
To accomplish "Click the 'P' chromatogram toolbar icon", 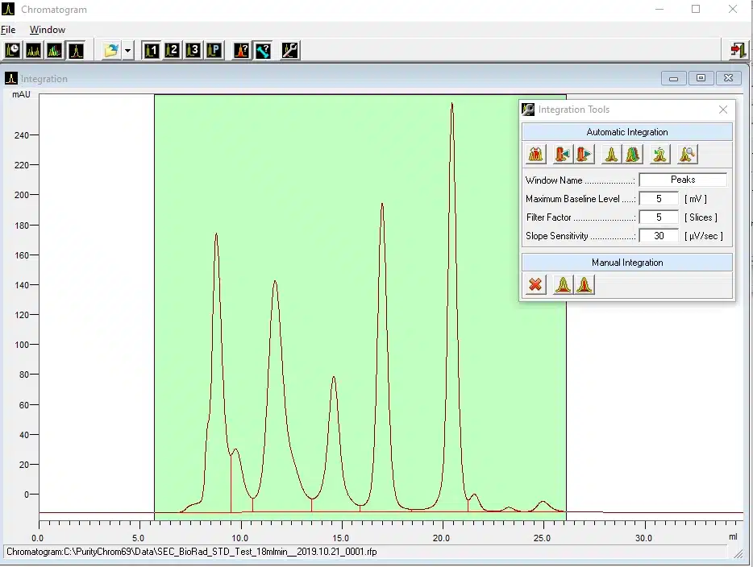I will click(x=214, y=50).
